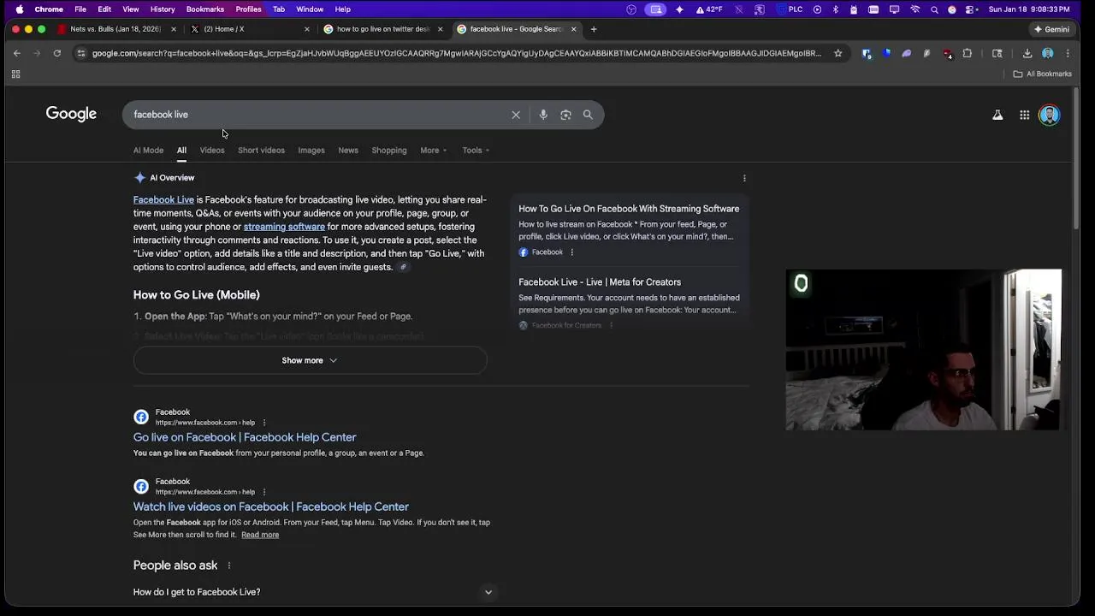Switch to the Shopping results tab
1095x616 pixels.
point(389,151)
